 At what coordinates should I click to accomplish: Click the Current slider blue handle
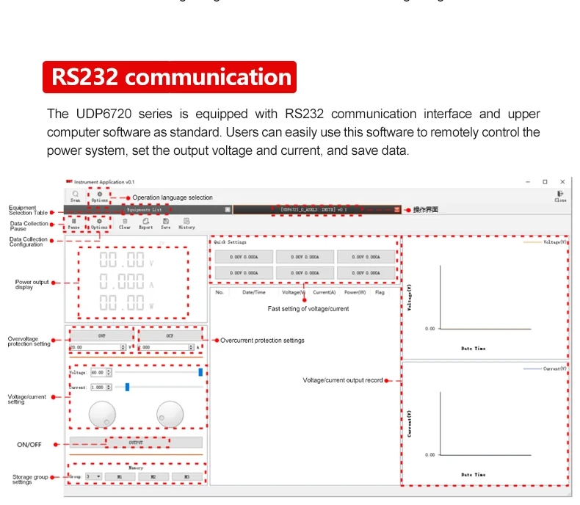(127, 387)
